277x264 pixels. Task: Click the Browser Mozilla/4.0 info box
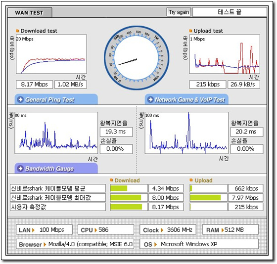pyautogui.click(x=75, y=244)
